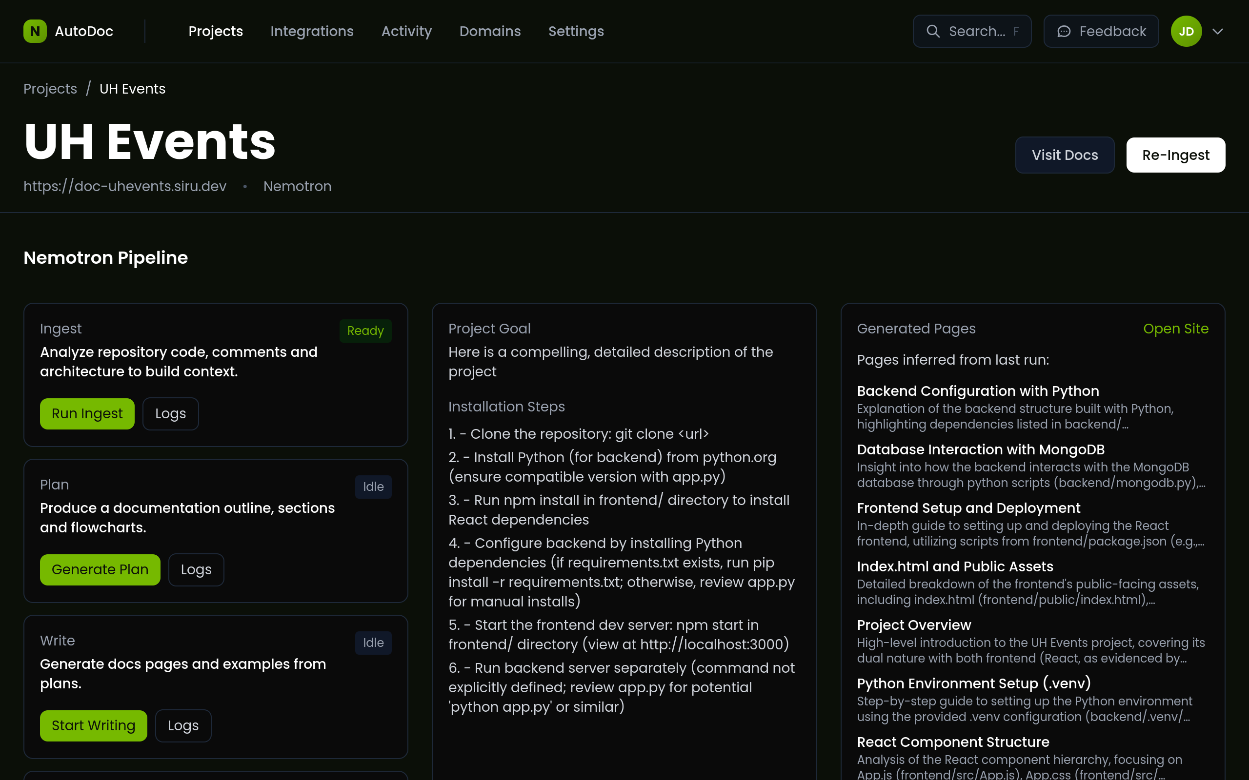This screenshot has width=1249, height=780.
Task: Open Logs for the Ingest step
Action: point(170,414)
